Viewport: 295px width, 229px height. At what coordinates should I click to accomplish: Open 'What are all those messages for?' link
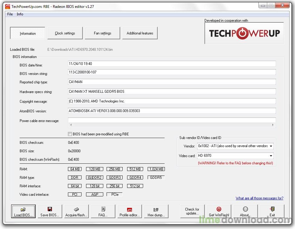coord(259,198)
